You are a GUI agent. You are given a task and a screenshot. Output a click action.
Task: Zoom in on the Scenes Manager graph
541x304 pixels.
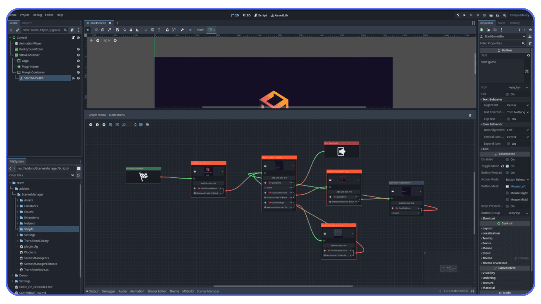point(104,124)
